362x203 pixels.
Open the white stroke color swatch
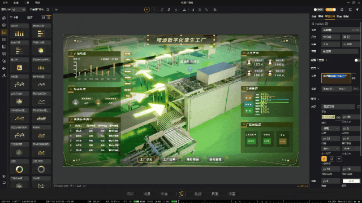coord(351,181)
